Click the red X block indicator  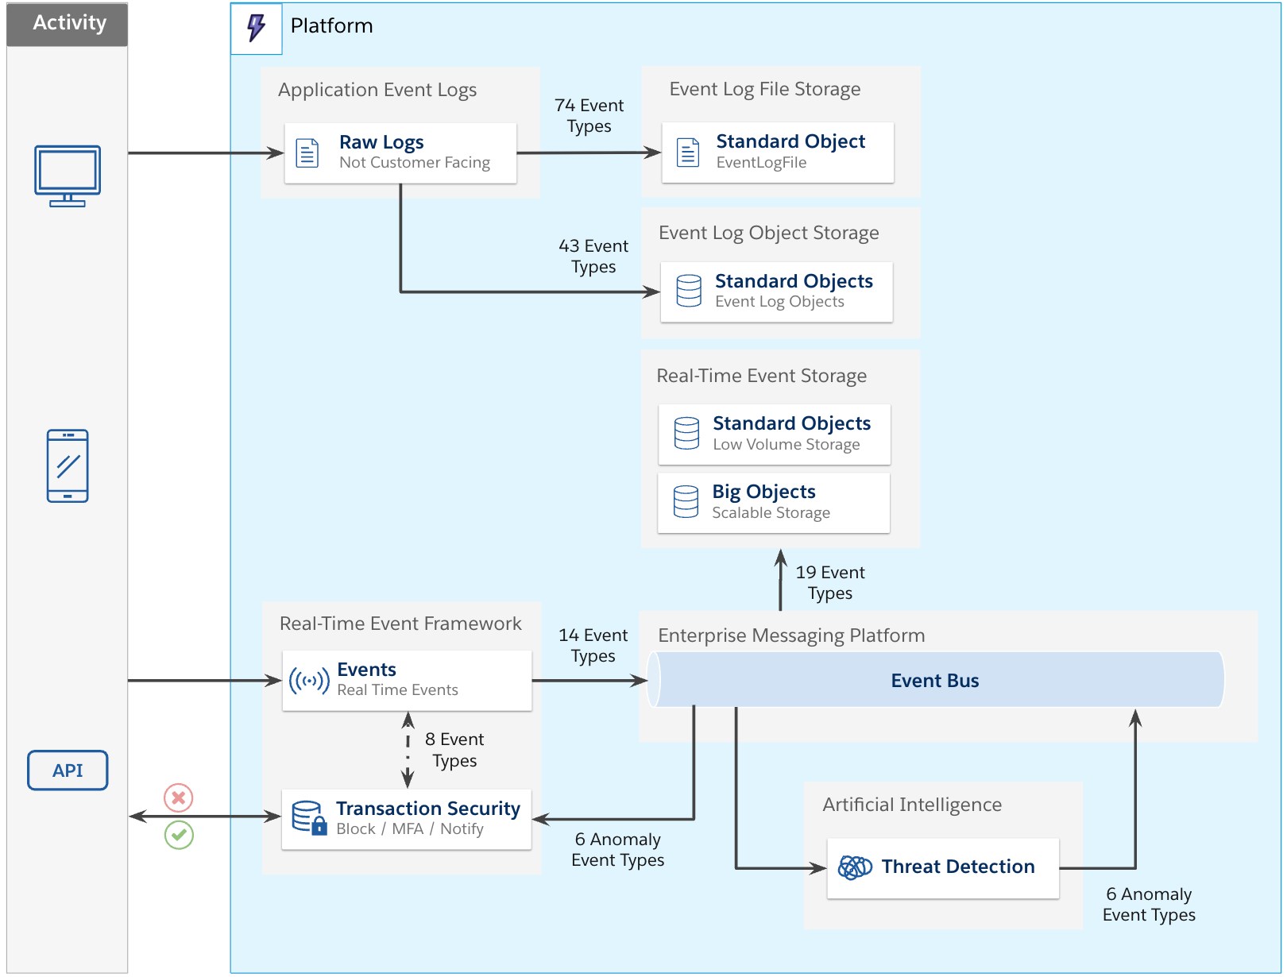coord(179,797)
